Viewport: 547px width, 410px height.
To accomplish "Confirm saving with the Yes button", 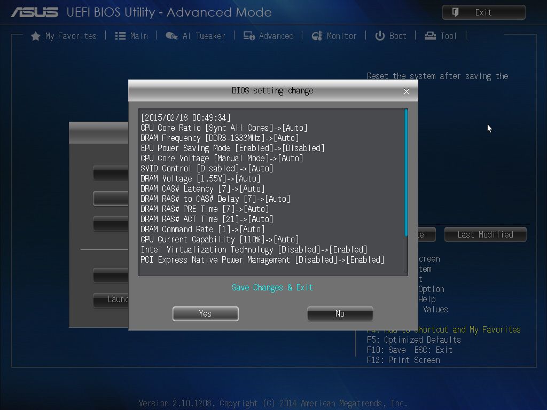I will point(206,314).
